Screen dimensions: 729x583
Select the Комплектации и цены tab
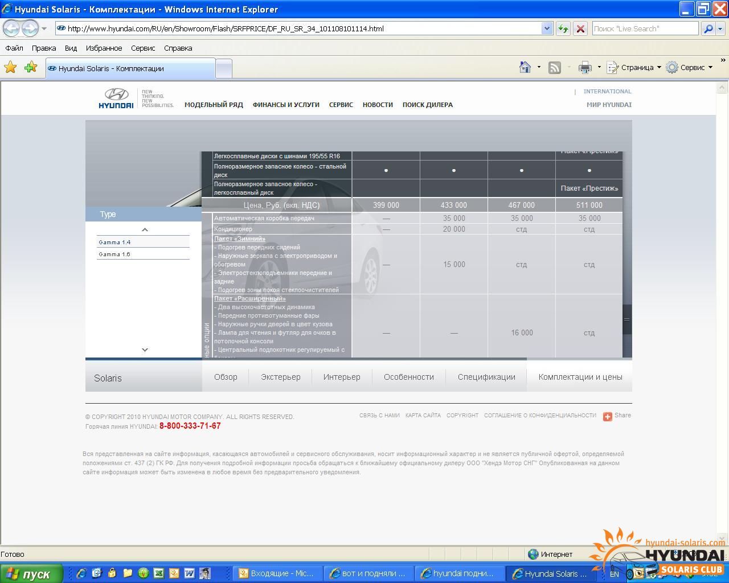click(580, 377)
